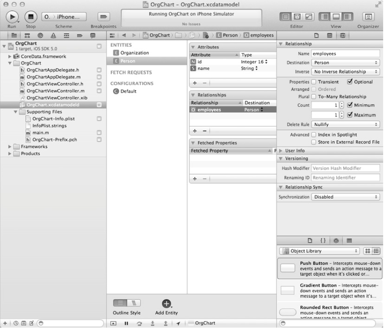This screenshot has height=328, width=384.
Task: Show the Symbol navigator
Action: 27,35
